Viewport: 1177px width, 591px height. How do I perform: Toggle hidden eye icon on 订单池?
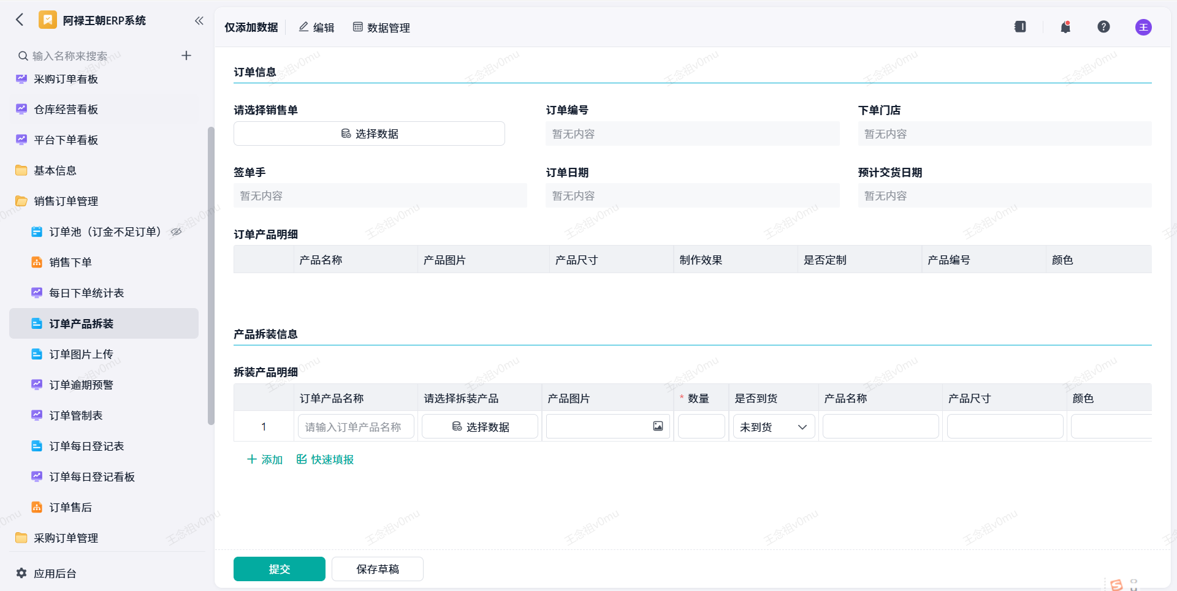click(177, 232)
